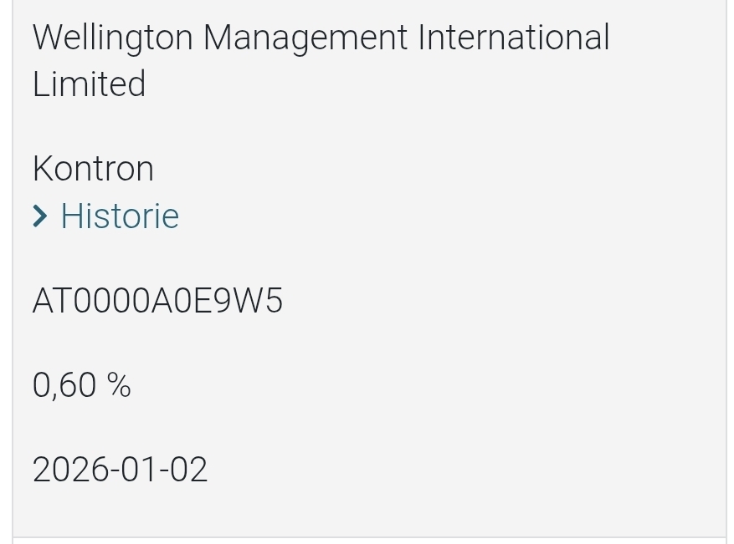This screenshot has height=544, width=734.
Task: Expand the chevron arrow beside Historie
Action: coord(40,216)
